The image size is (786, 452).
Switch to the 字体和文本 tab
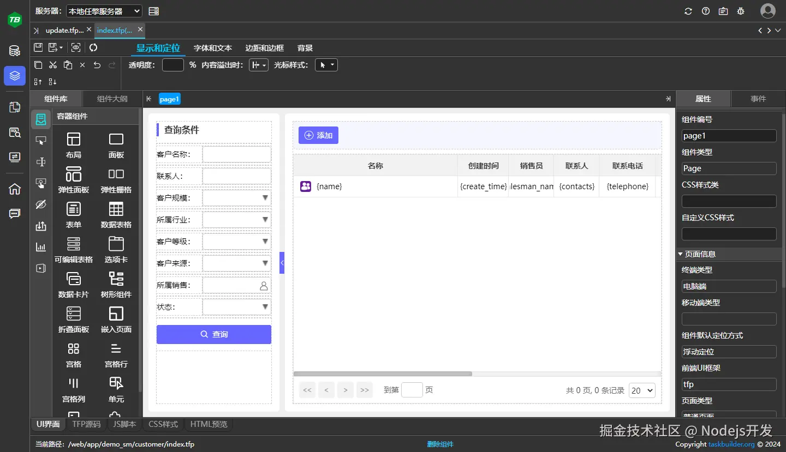coord(212,47)
